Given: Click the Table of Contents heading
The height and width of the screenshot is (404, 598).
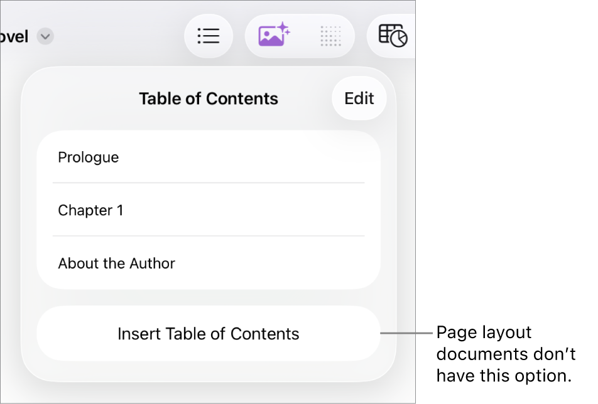Looking at the screenshot, I should click(x=209, y=98).
